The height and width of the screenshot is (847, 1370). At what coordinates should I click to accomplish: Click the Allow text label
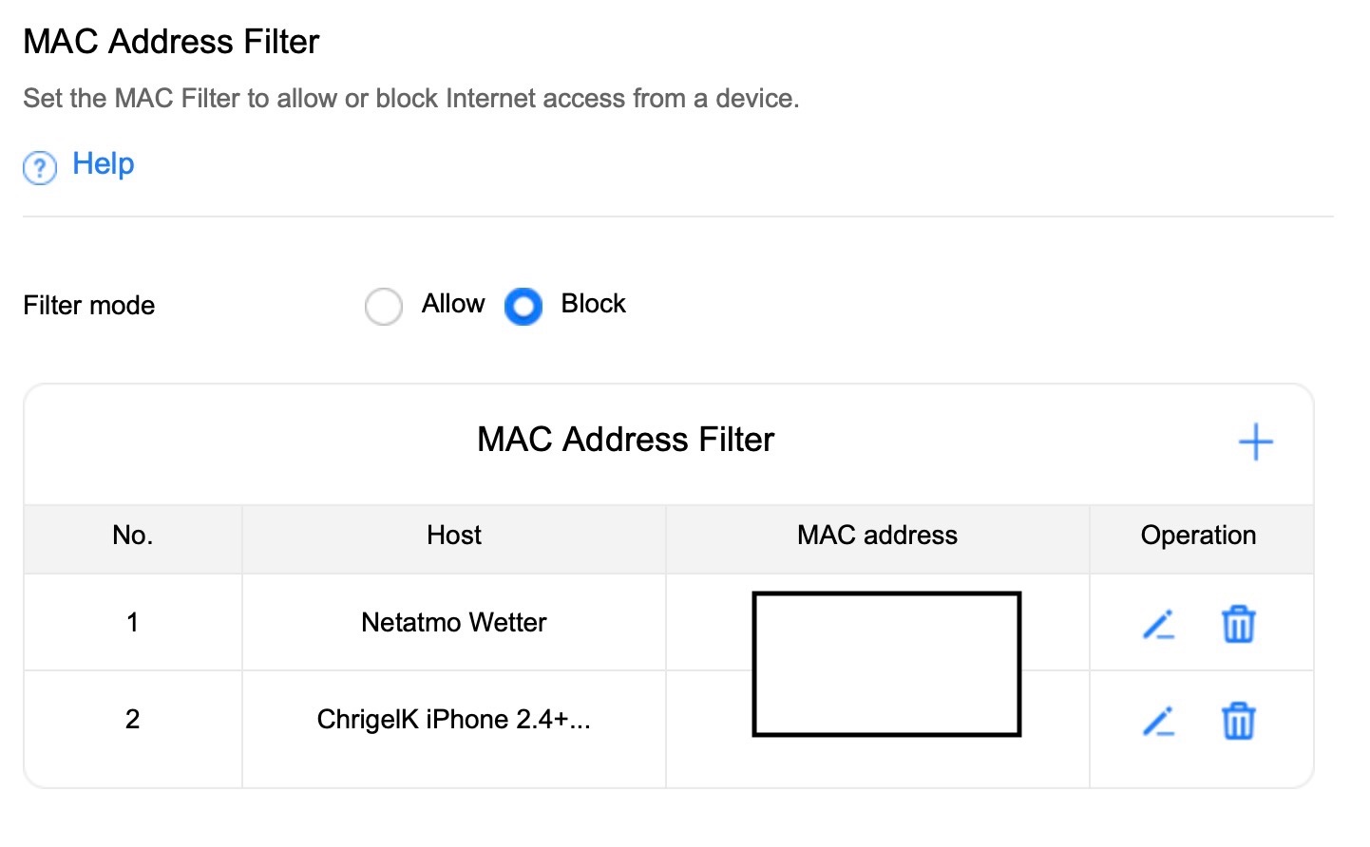[453, 304]
